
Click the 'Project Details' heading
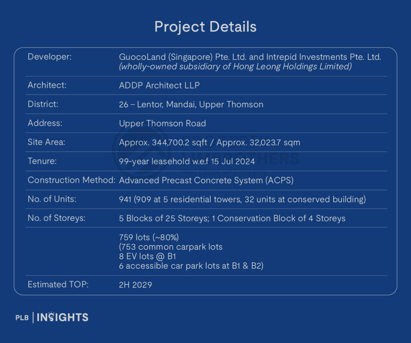[x=205, y=27]
